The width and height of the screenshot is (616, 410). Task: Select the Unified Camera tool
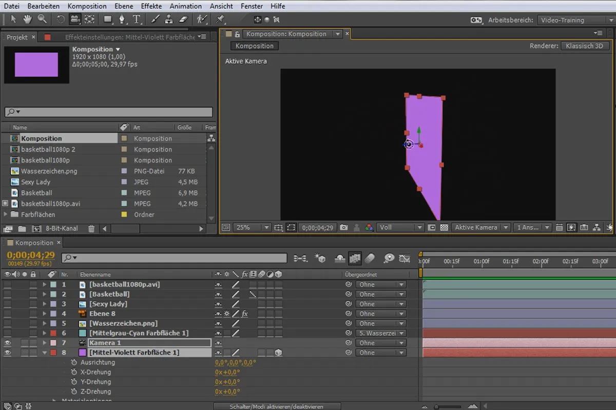(x=75, y=19)
